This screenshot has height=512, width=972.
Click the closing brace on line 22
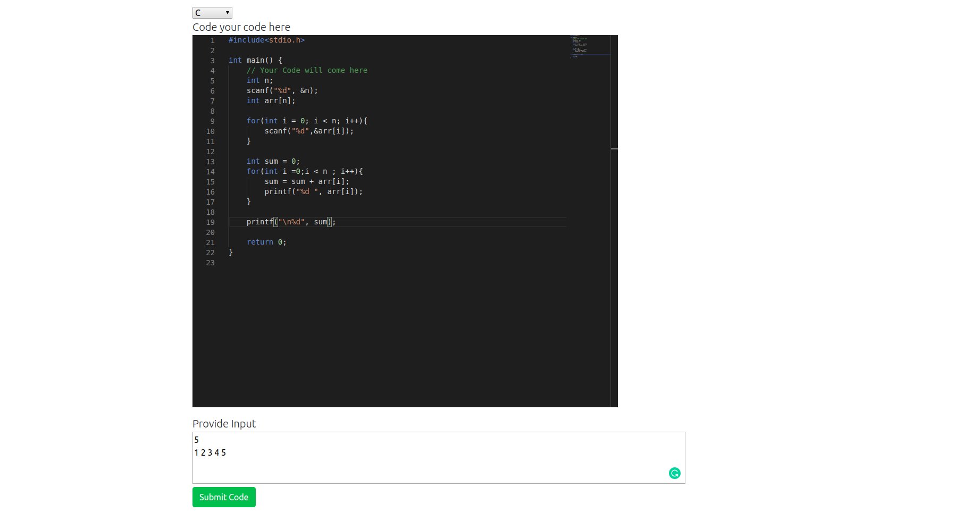click(x=231, y=252)
